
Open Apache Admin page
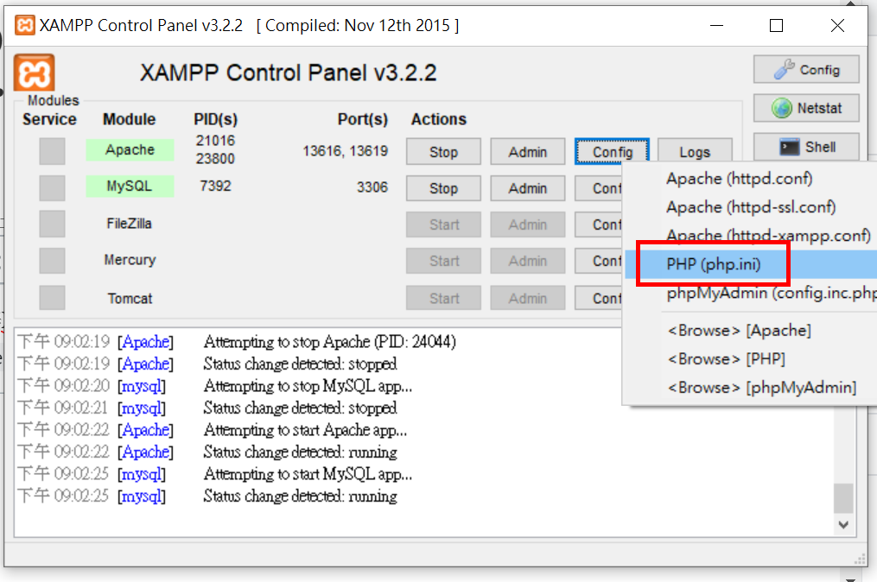[527, 151]
